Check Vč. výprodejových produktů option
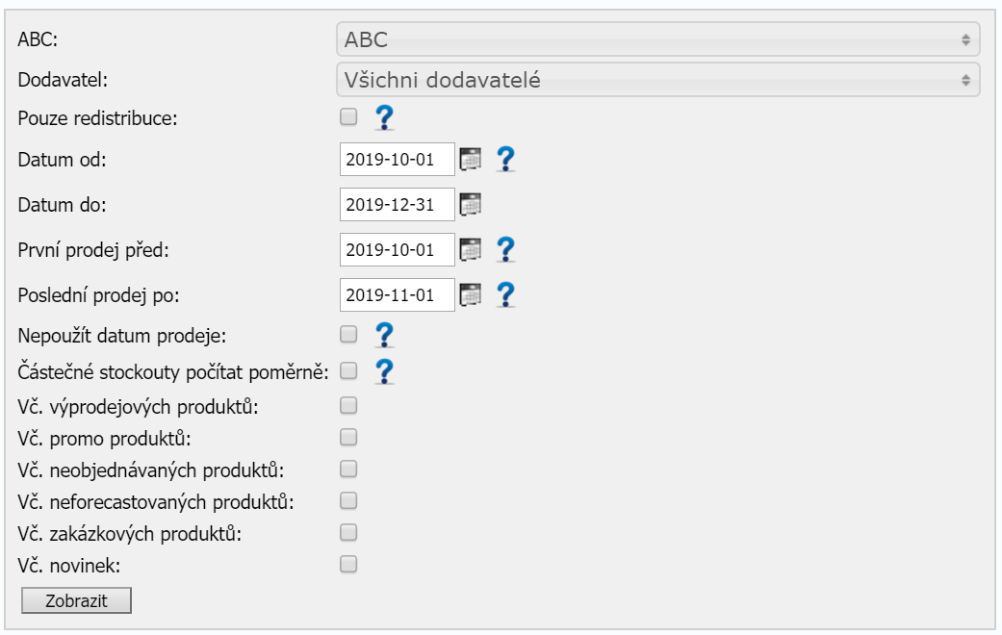 (x=348, y=405)
